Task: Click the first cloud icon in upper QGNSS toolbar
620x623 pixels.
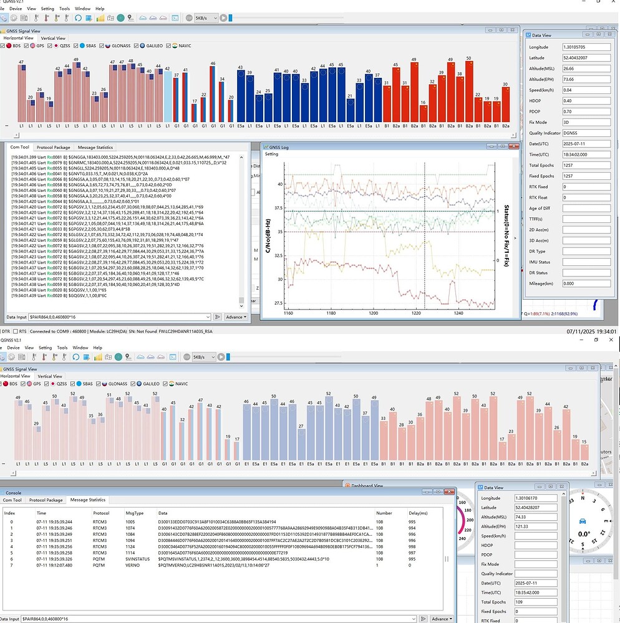Action: (142, 18)
